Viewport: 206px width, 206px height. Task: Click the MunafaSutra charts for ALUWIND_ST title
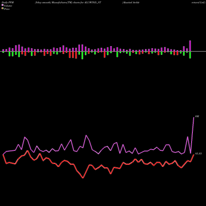click(68, 2)
